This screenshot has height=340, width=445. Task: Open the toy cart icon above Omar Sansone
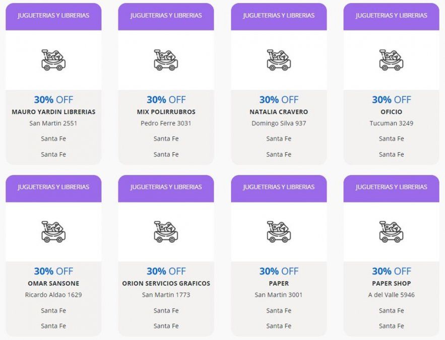53,232
